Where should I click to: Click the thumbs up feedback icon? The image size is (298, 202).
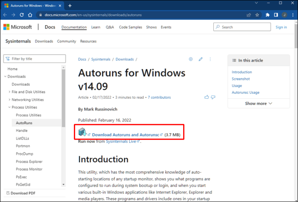coord(207,97)
